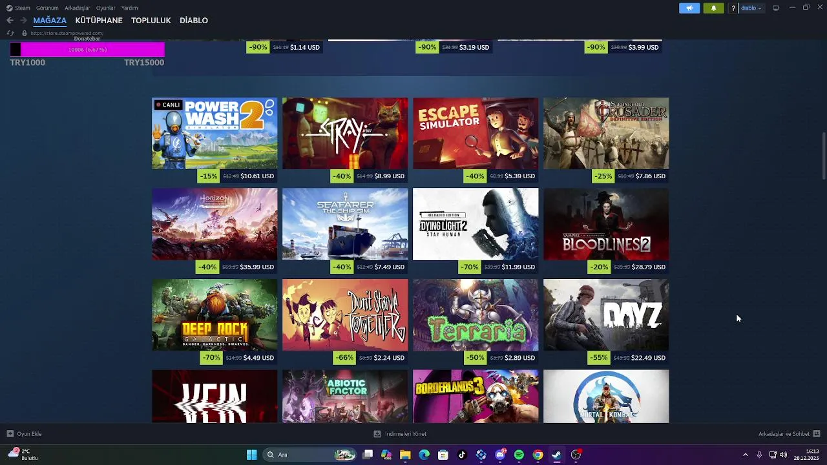Open the Windows Start menu
Image resolution: width=827 pixels, height=465 pixels.
click(x=251, y=455)
